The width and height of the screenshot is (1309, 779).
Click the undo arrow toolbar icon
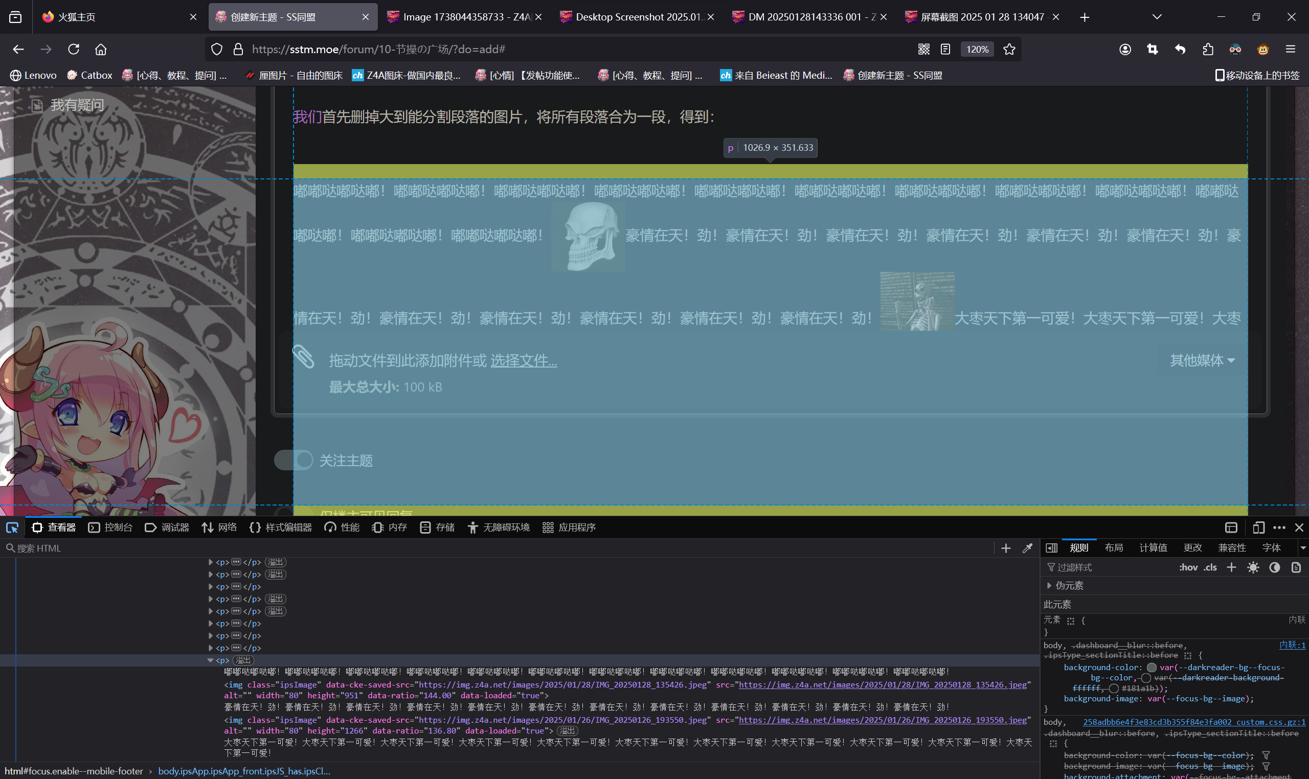click(x=1180, y=50)
